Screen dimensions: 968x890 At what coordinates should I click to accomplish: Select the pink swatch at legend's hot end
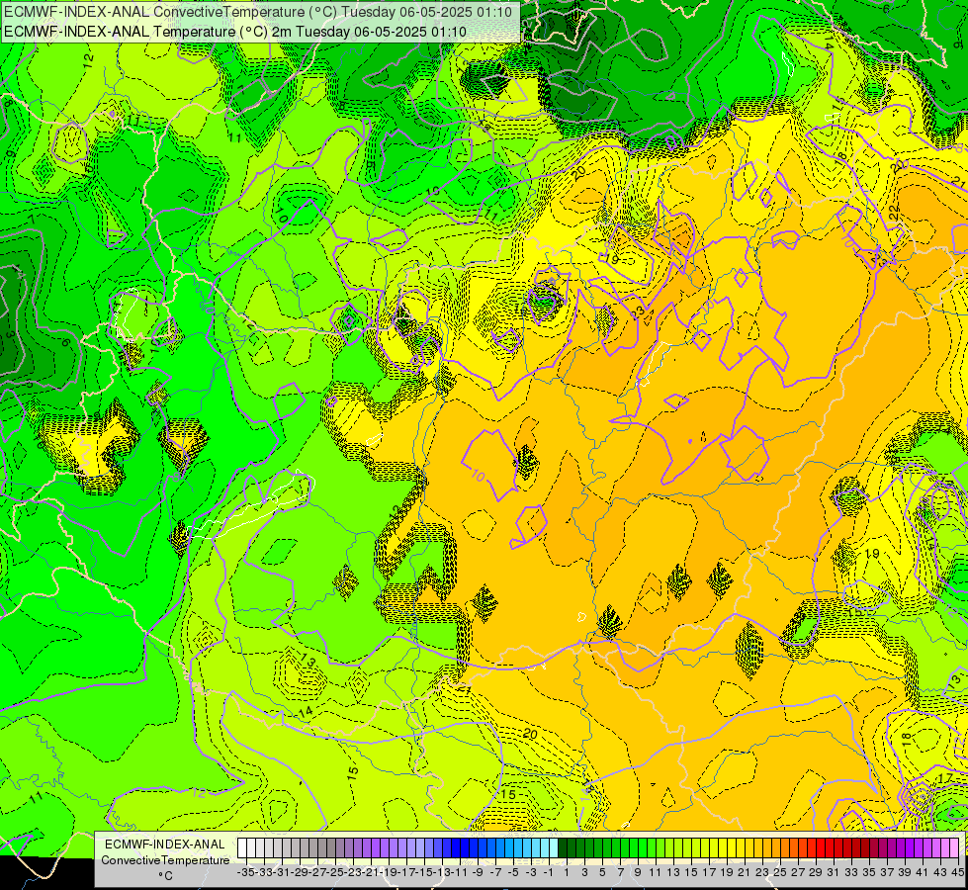(x=954, y=847)
